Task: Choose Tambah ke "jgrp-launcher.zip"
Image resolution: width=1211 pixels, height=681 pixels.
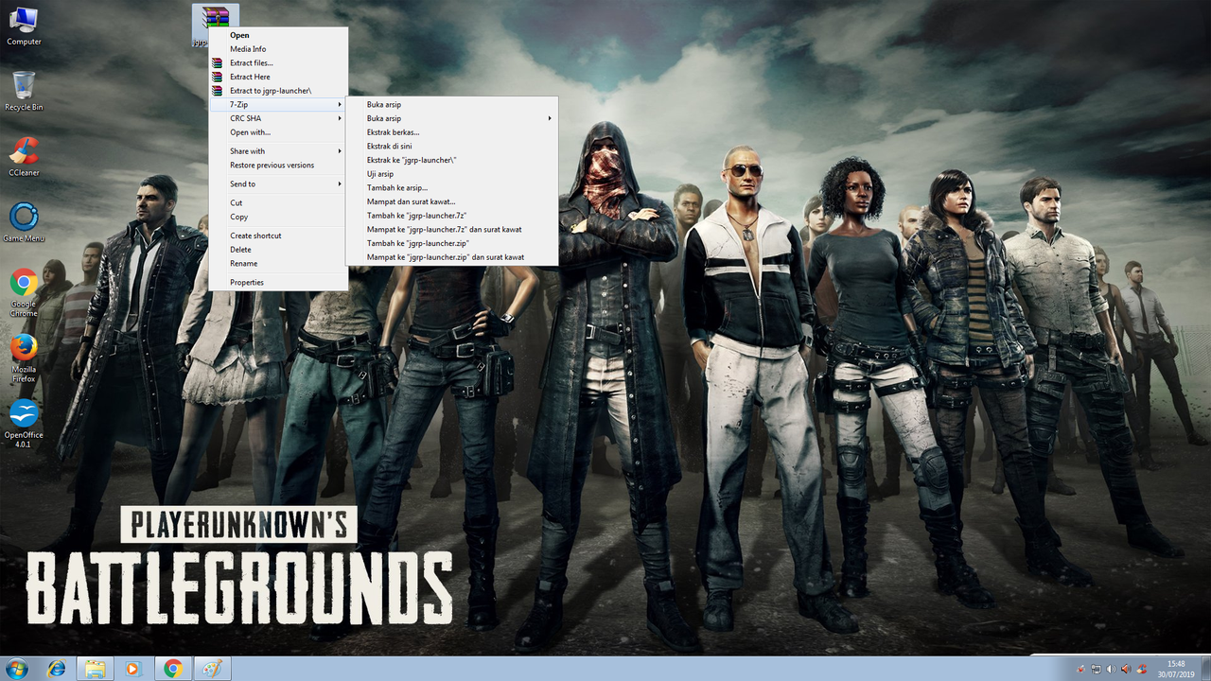Action: tap(452, 243)
